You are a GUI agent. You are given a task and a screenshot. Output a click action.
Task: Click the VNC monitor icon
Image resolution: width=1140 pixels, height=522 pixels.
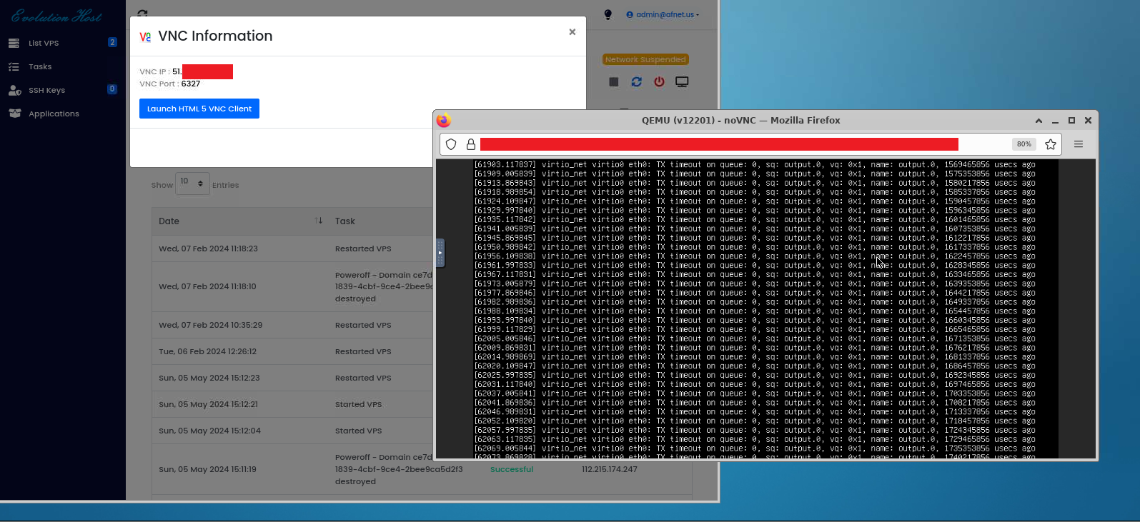(x=682, y=82)
